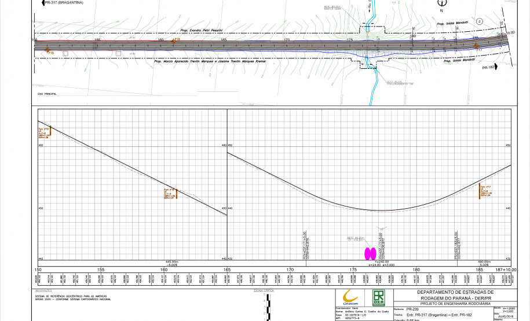Image resolution: width=530 pixels, height=321 pixels.
Task: Click the green DER Paraná logo
Action: [x=378, y=297]
